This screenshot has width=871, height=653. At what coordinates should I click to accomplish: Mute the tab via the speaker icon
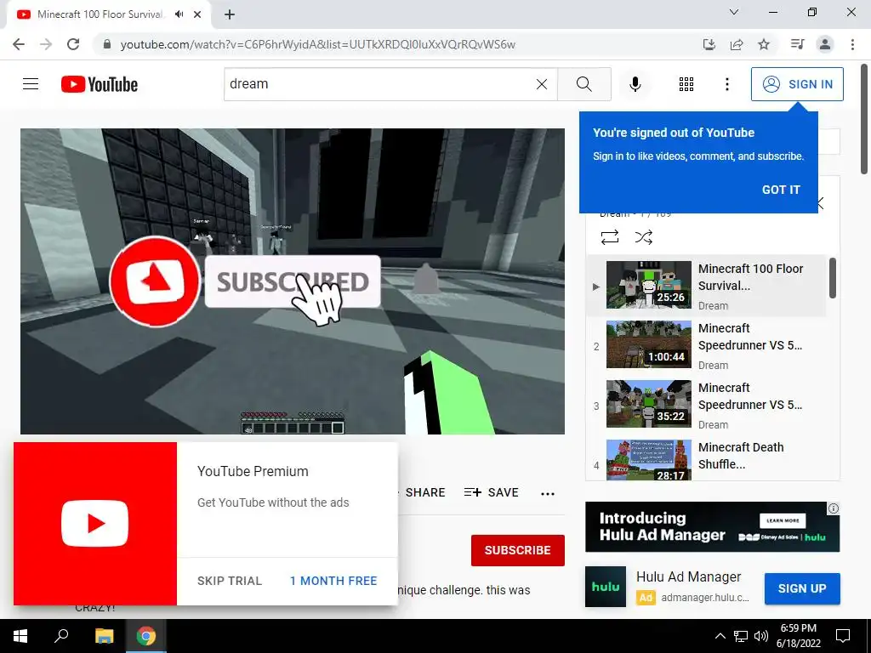click(x=179, y=14)
